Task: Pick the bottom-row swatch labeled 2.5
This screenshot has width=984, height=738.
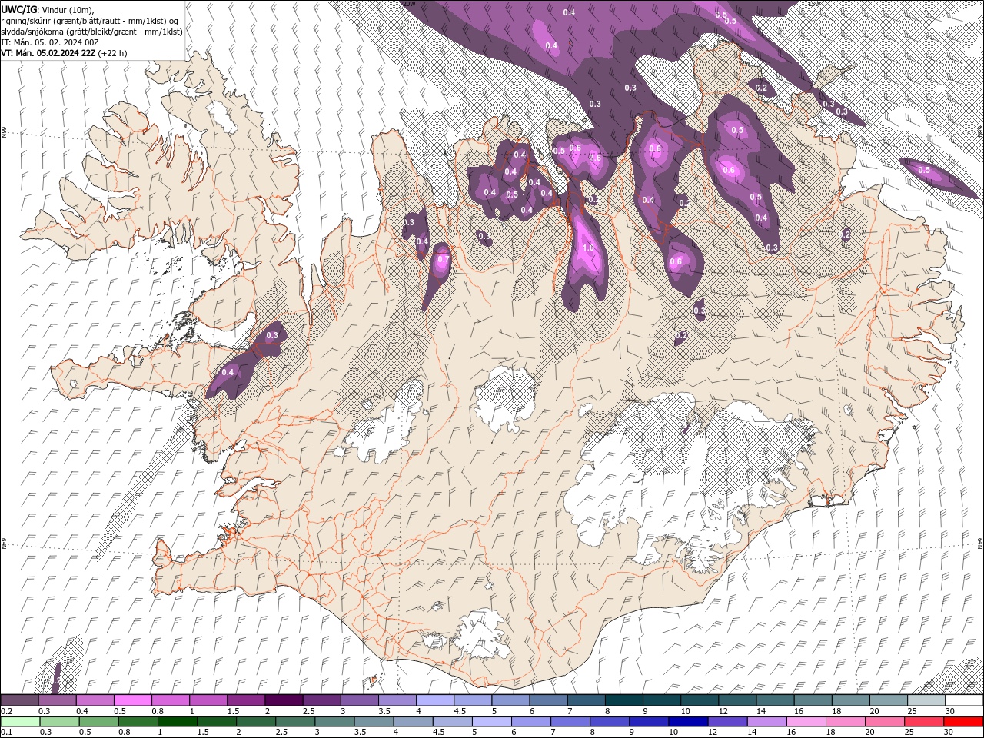Action: tap(294, 722)
